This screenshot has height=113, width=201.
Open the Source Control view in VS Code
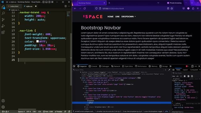[x=3, y=19]
